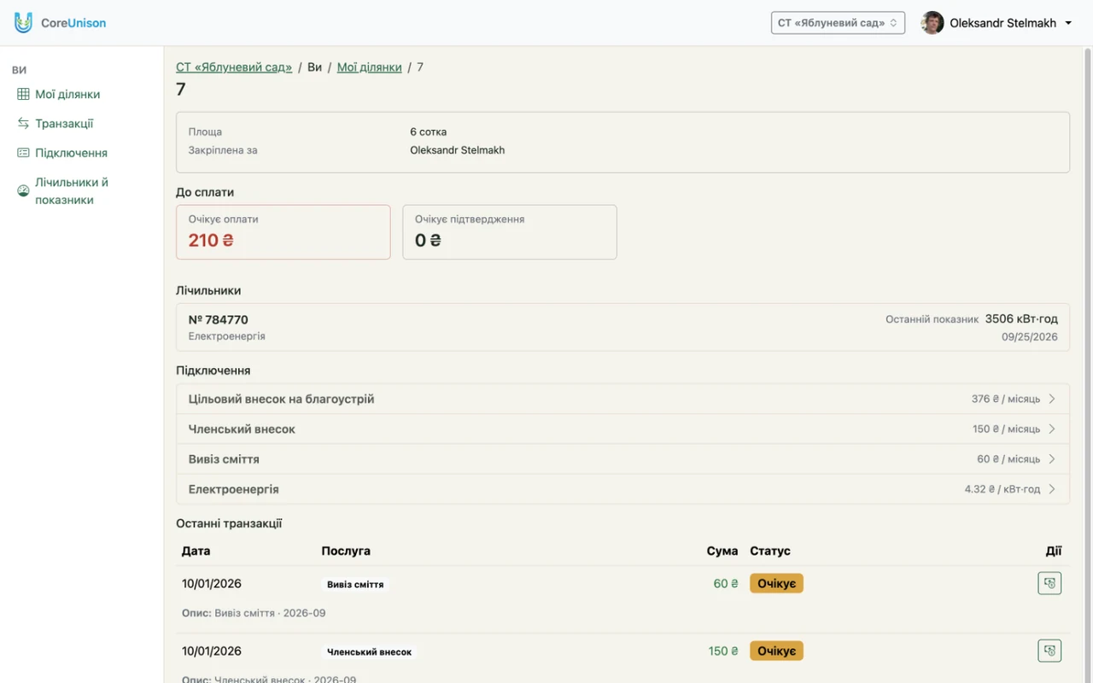Screen dimensions: 1093x683
Task: Click the 3506 кВт·год meter reading
Action: point(1021,318)
